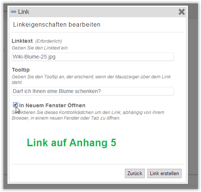Click the Tooltip description about the Mauszeiger
The width and height of the screenshot is (201, 192).
[x=91, y=79]
